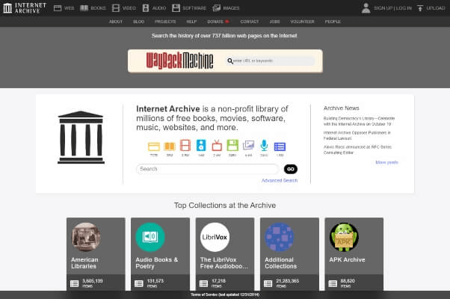Open the Contact menu item

pyautogui.click(x=250, y=22)
